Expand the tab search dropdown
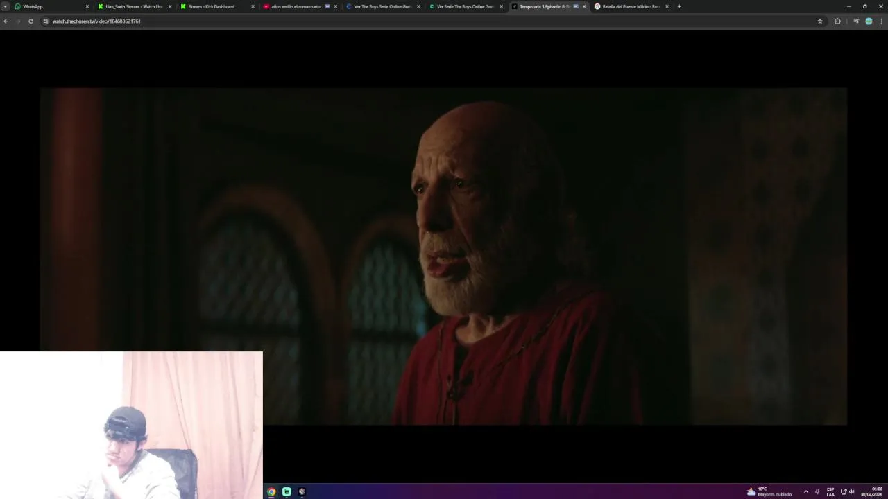 pos(5,6)
